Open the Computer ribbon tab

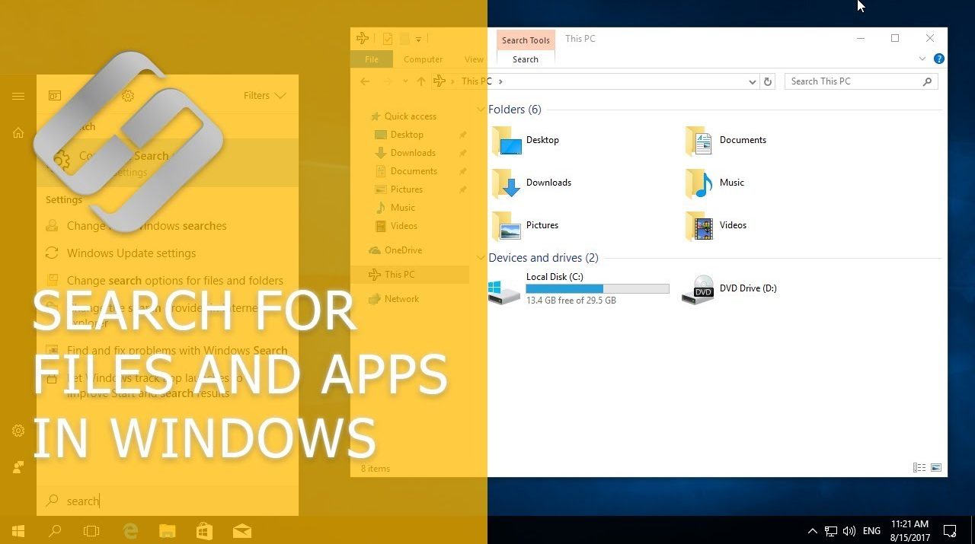click(423, 59)
